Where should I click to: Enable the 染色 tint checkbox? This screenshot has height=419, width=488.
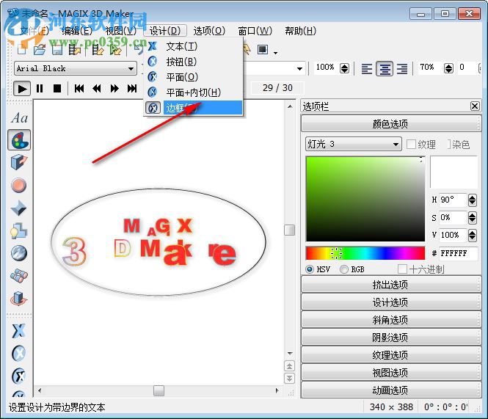(x=449, y=144)
